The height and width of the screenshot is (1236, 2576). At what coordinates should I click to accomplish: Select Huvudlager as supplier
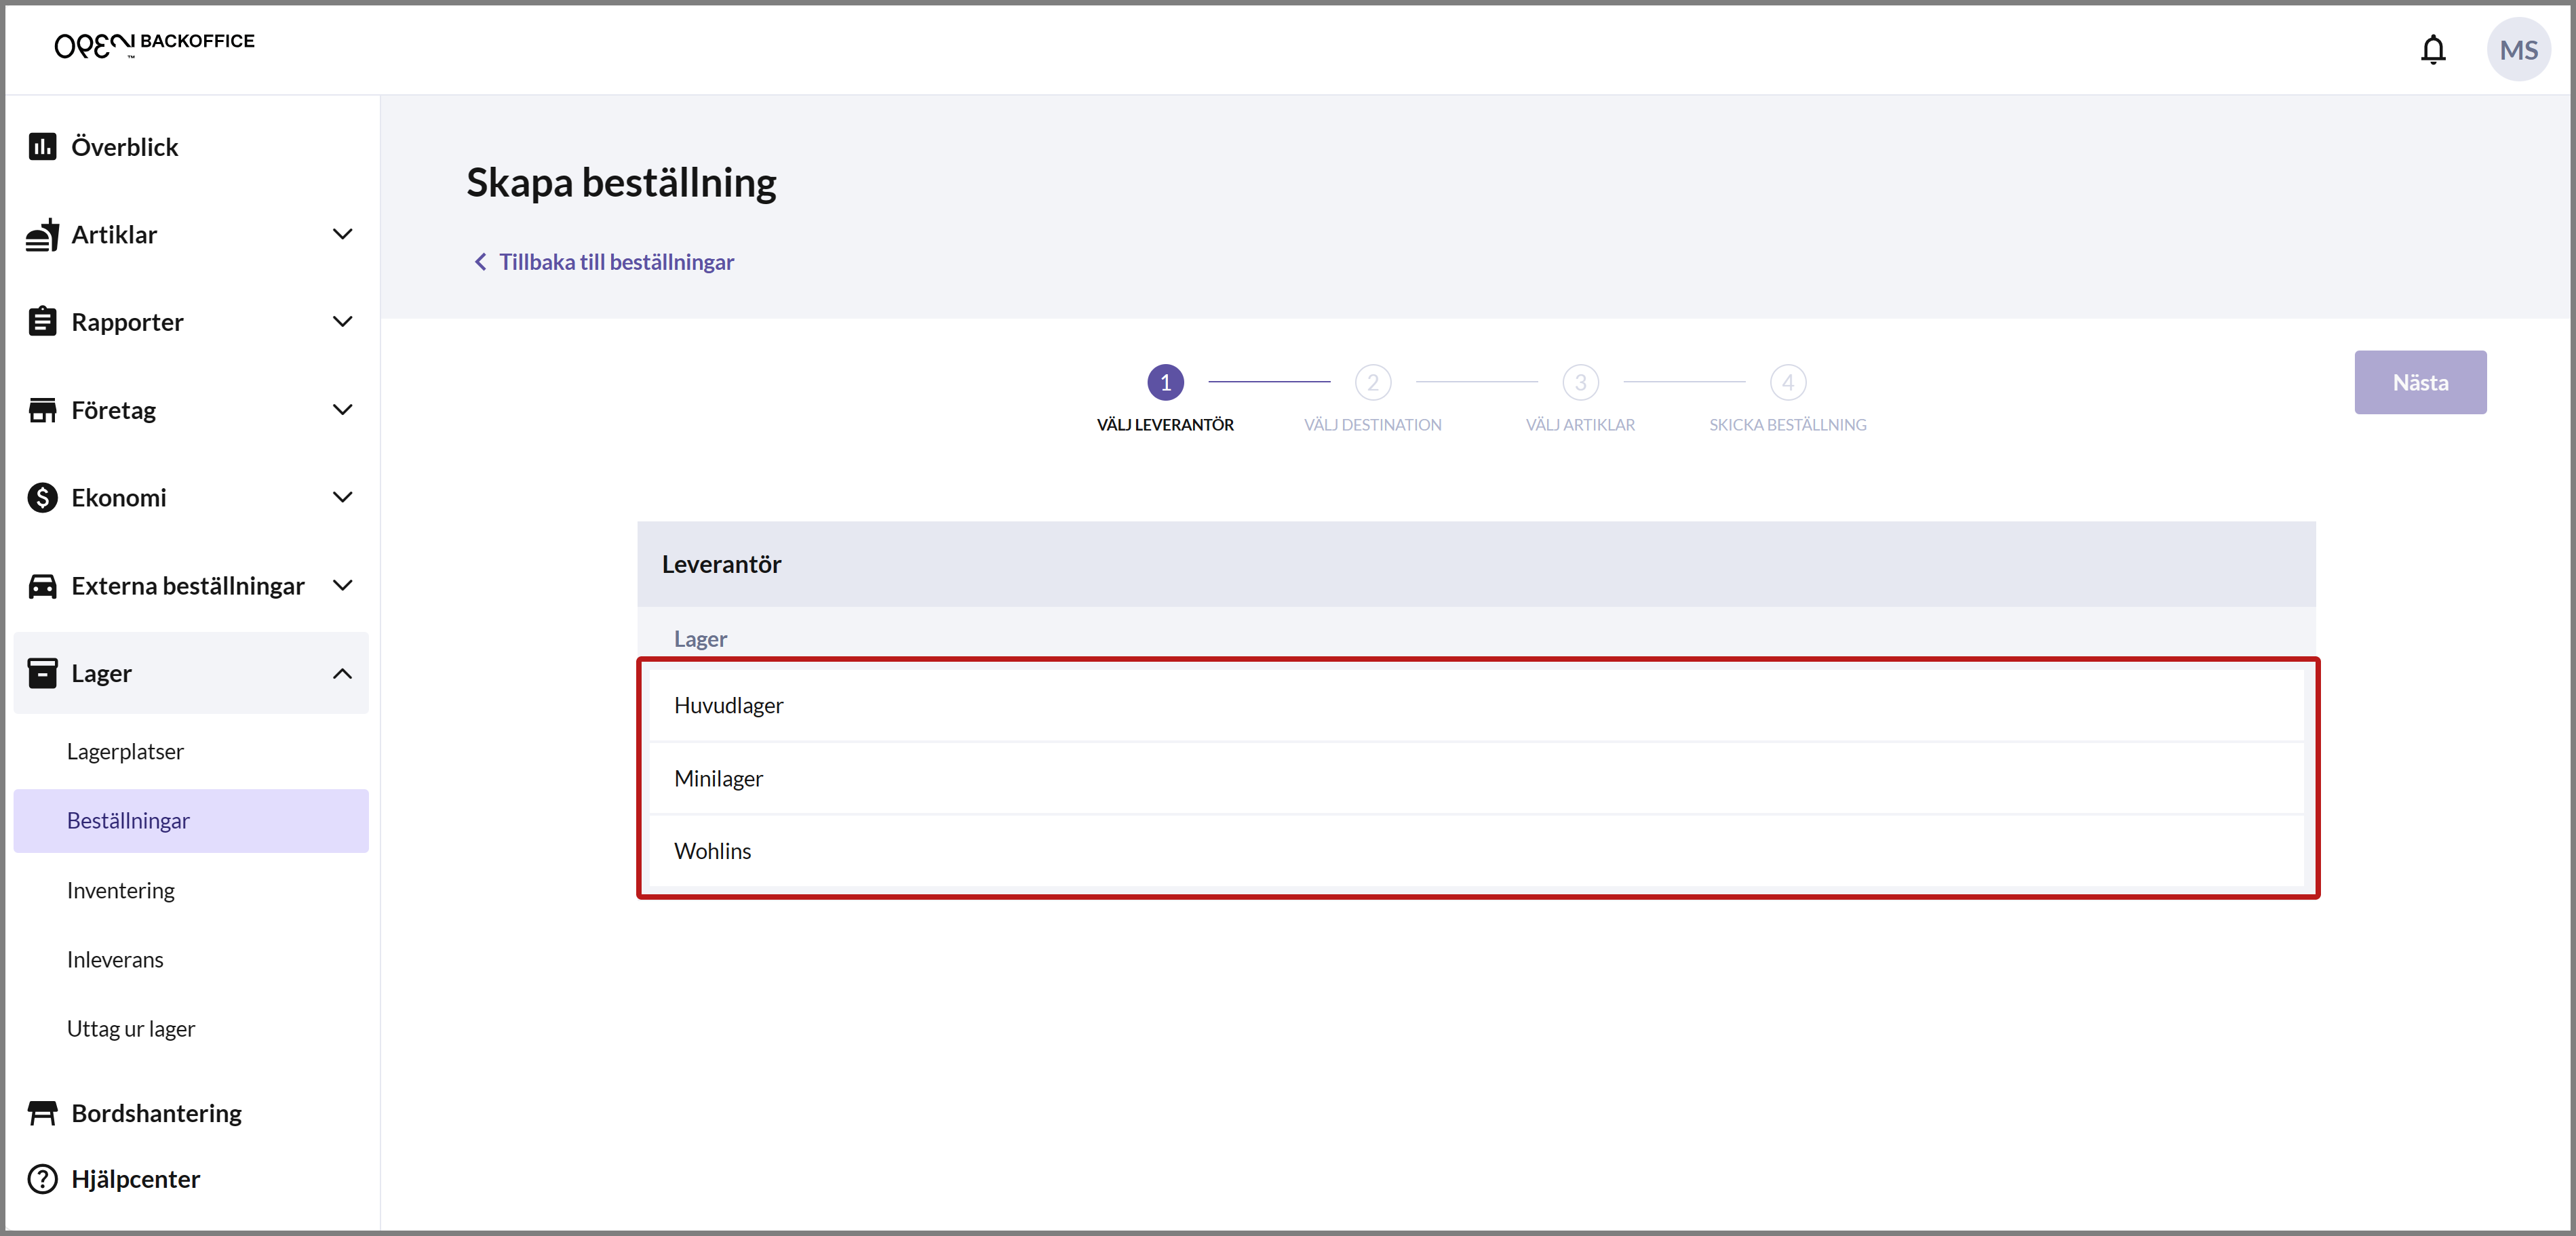[x=1476, y=706]
